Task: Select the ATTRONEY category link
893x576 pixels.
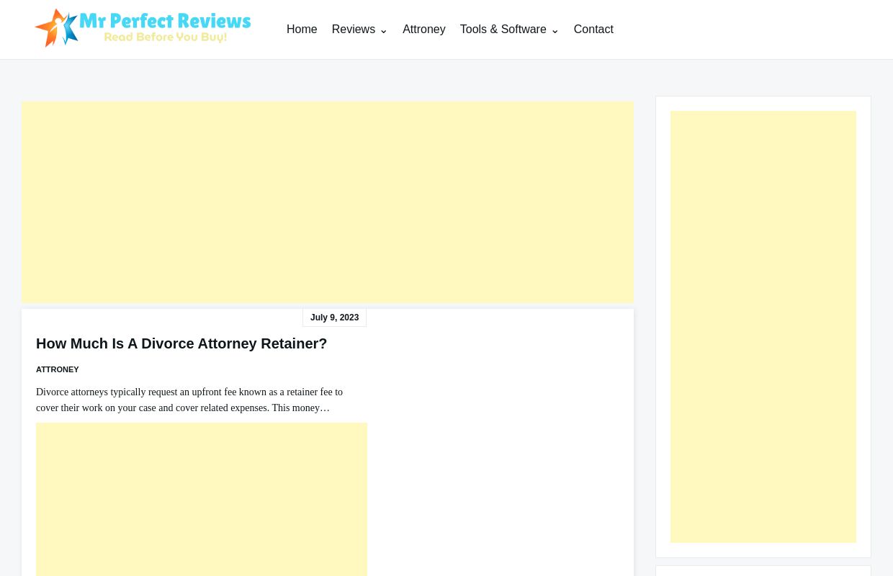Action: (57, 369)
